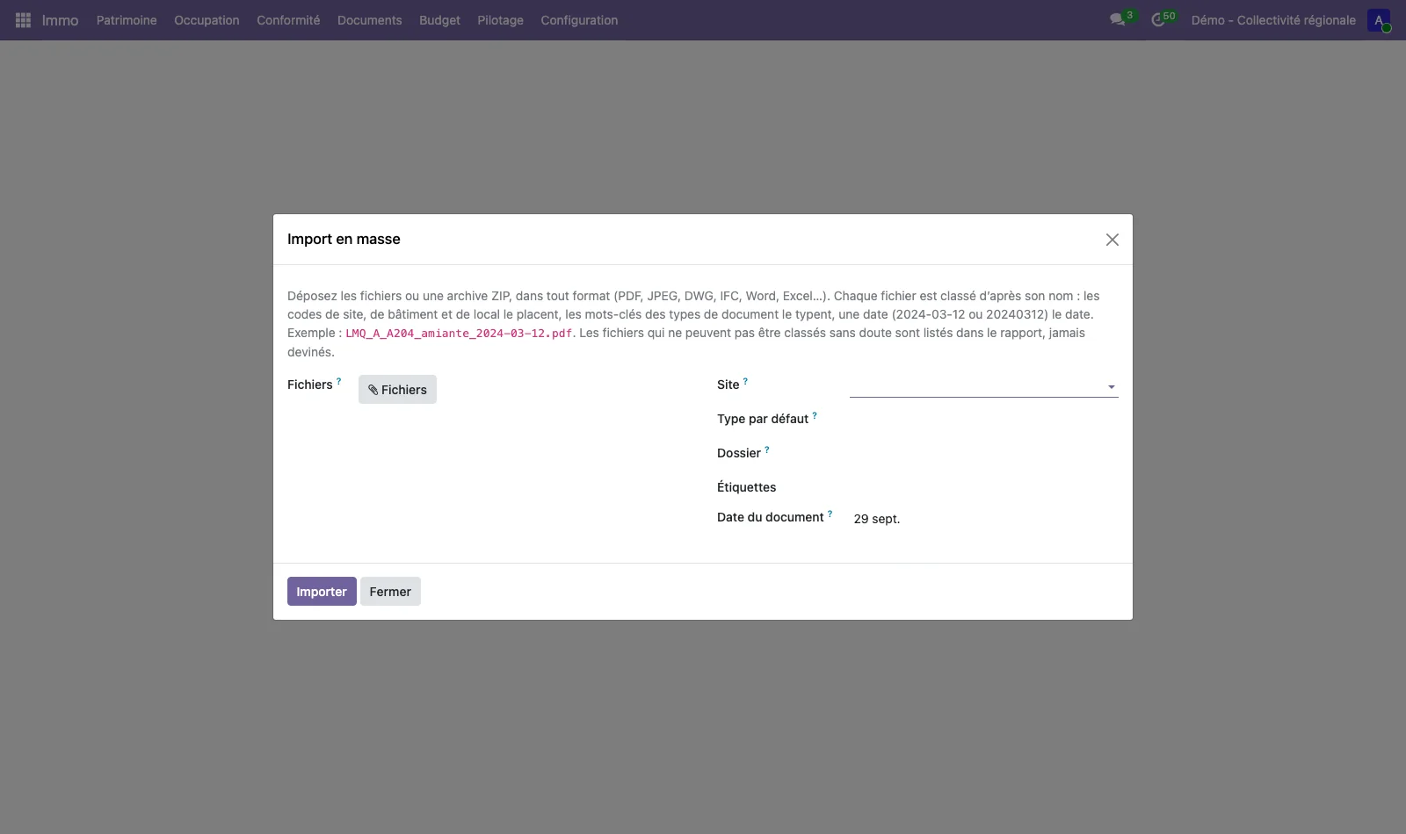This screenshot has height=834, width=1406.
Task: Open the apps grid menu icon
Action: tap(24, 19)
